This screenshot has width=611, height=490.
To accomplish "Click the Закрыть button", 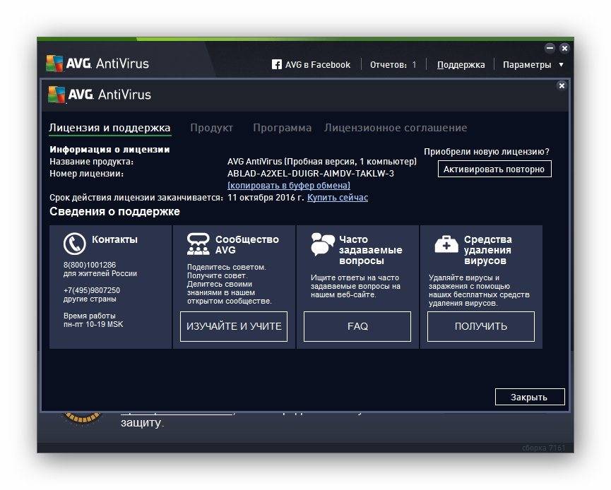I will 530,397.
